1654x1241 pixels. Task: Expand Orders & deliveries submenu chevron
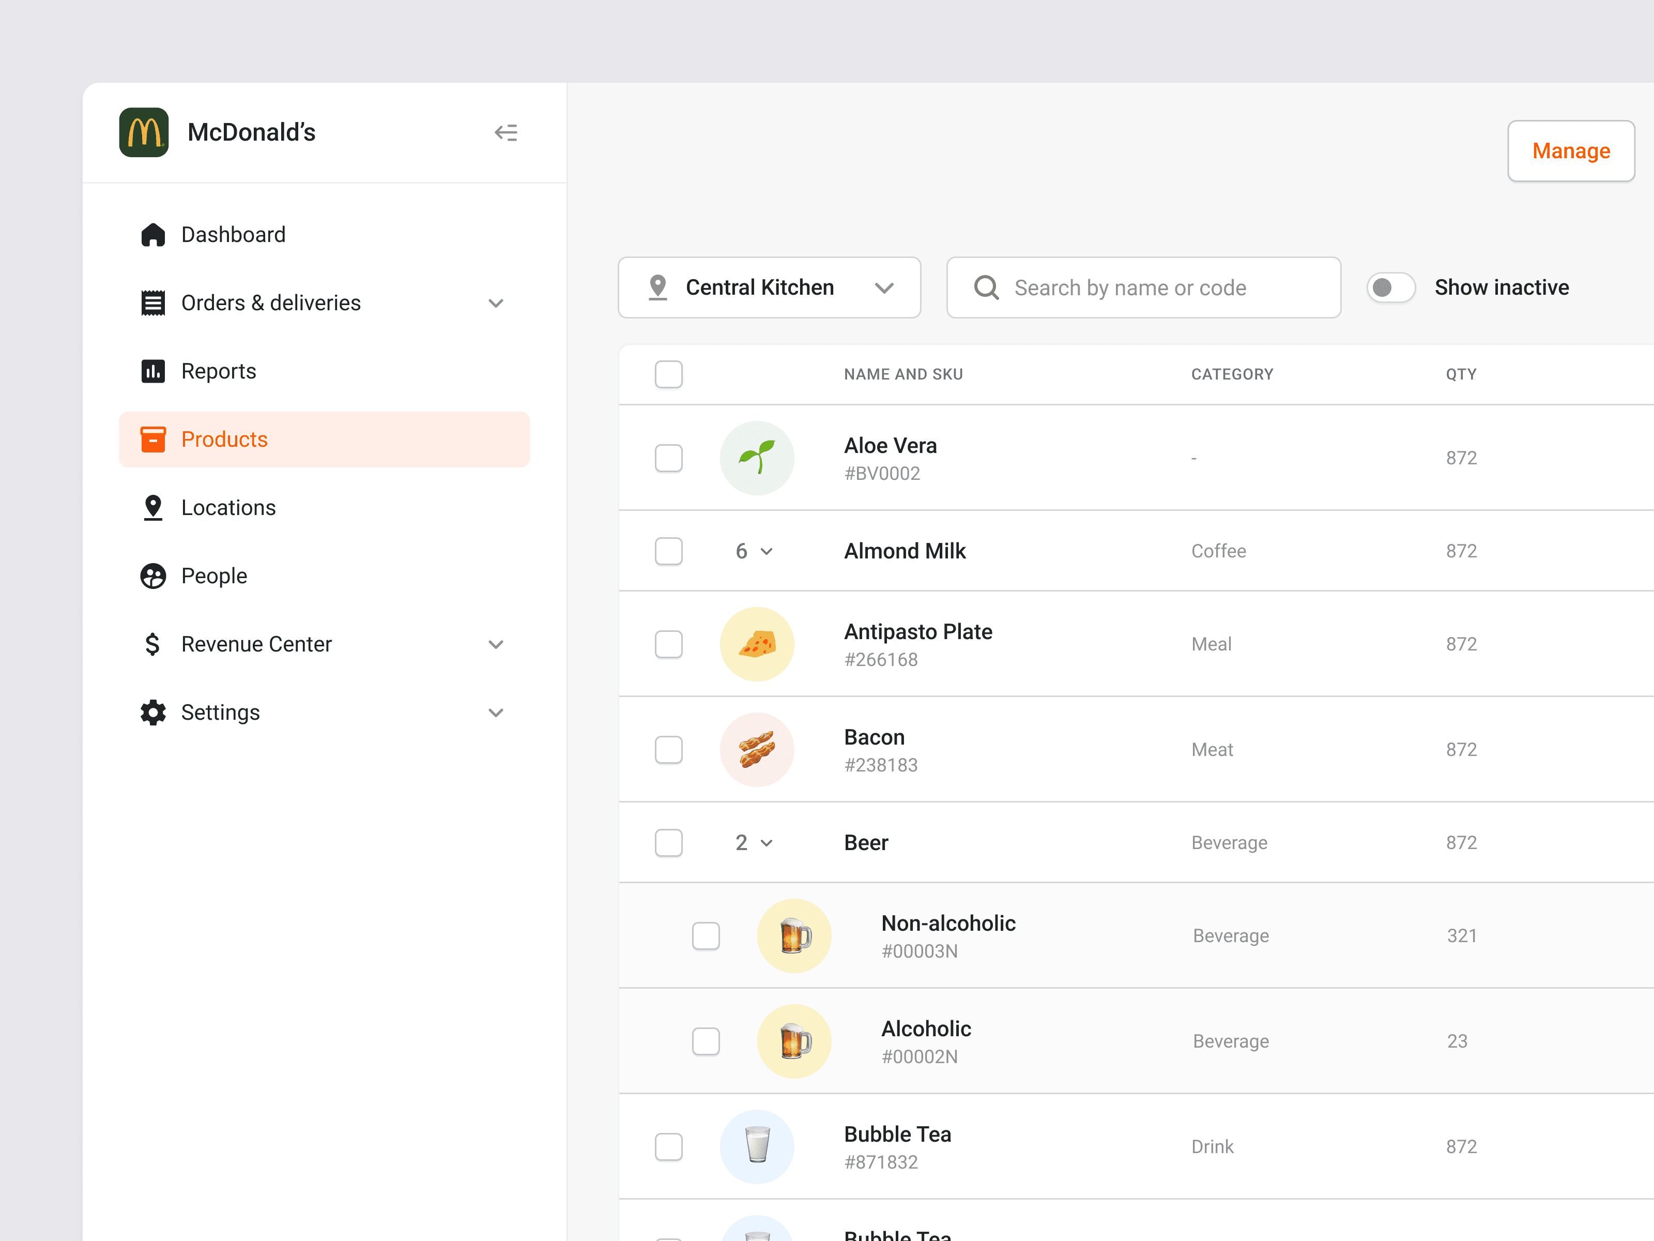pyautogui.click(x=496, y=303)
